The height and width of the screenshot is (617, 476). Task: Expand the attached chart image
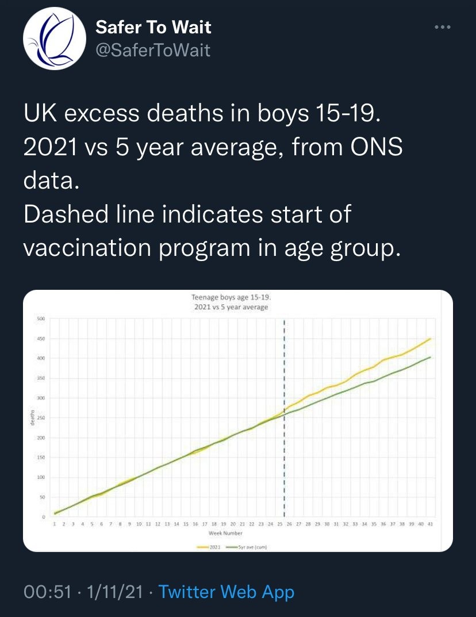(x=237, y=421)
